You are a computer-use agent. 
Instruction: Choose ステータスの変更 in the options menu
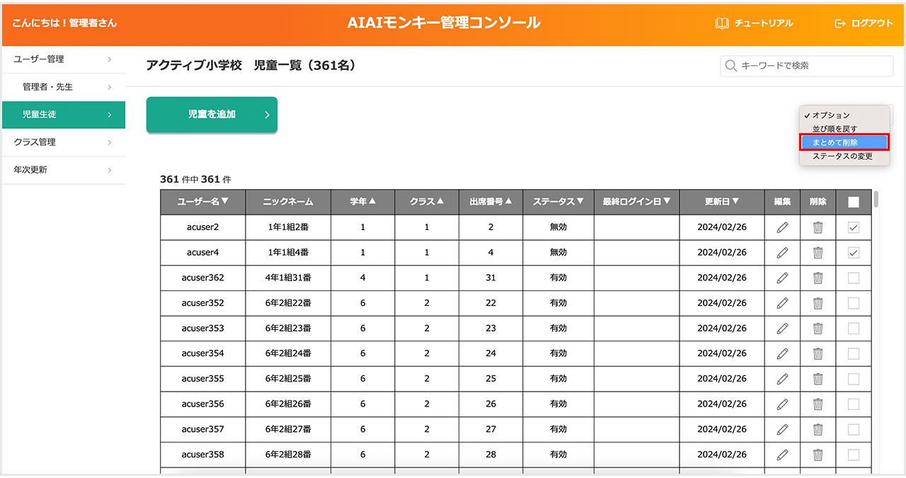(x=842, y=157)
